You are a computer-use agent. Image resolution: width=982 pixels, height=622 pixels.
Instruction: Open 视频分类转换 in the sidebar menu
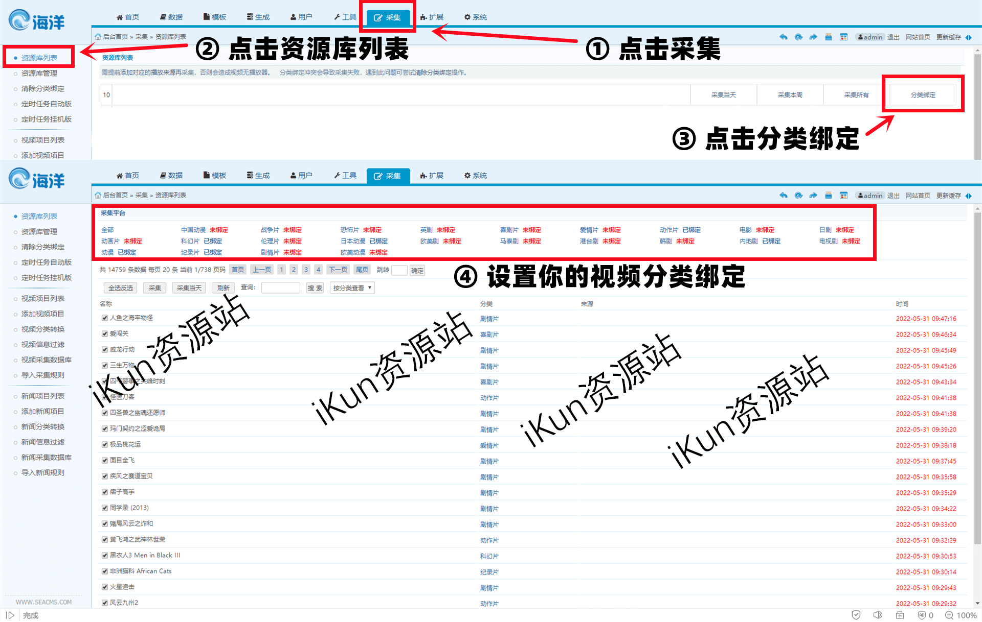tap(43, 329)
